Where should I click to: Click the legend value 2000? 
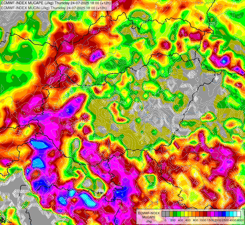tap(218, 220)
